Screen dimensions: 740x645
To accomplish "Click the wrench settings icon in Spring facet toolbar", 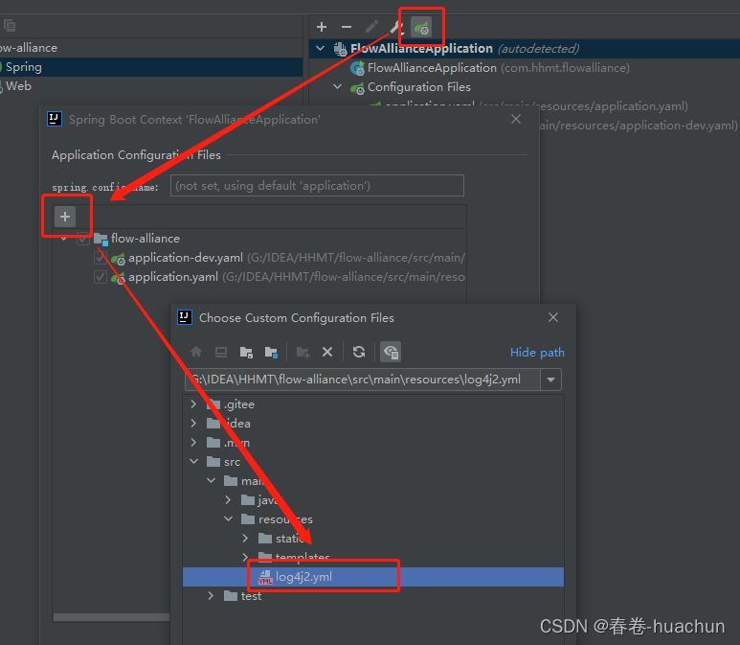I will coord(396,28).
